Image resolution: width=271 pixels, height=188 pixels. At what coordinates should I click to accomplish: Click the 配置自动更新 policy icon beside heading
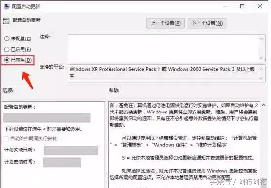6,21
